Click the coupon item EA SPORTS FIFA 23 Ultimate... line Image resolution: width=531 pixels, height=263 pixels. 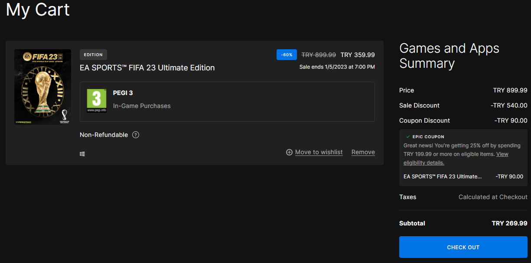pyautogui.click(x=443, y=177)
